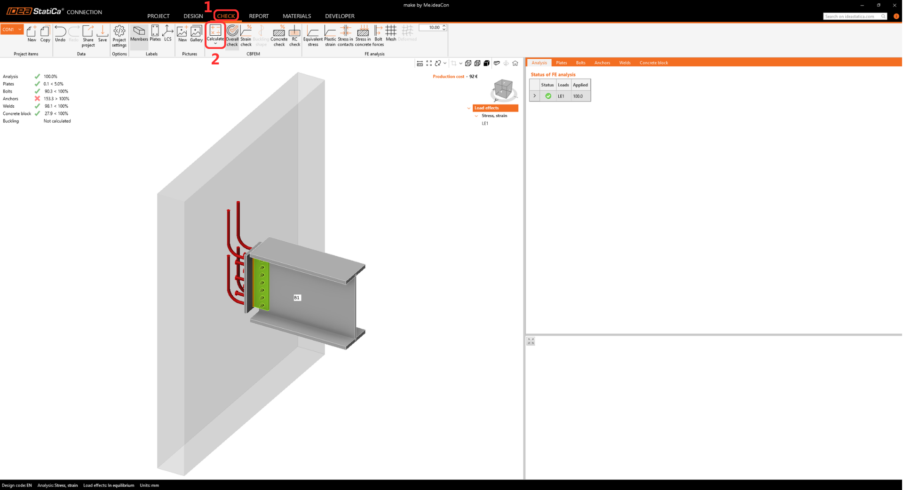Open the Plates results tab
The width and height of the screenshot is (903, 490).
click(x=561, y=63)
